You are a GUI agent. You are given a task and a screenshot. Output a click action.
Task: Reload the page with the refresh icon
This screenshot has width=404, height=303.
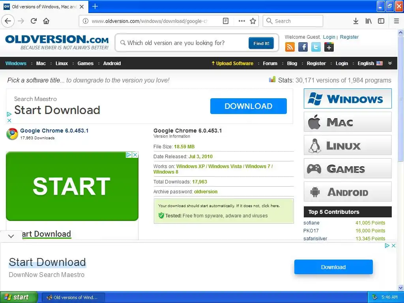34,21
